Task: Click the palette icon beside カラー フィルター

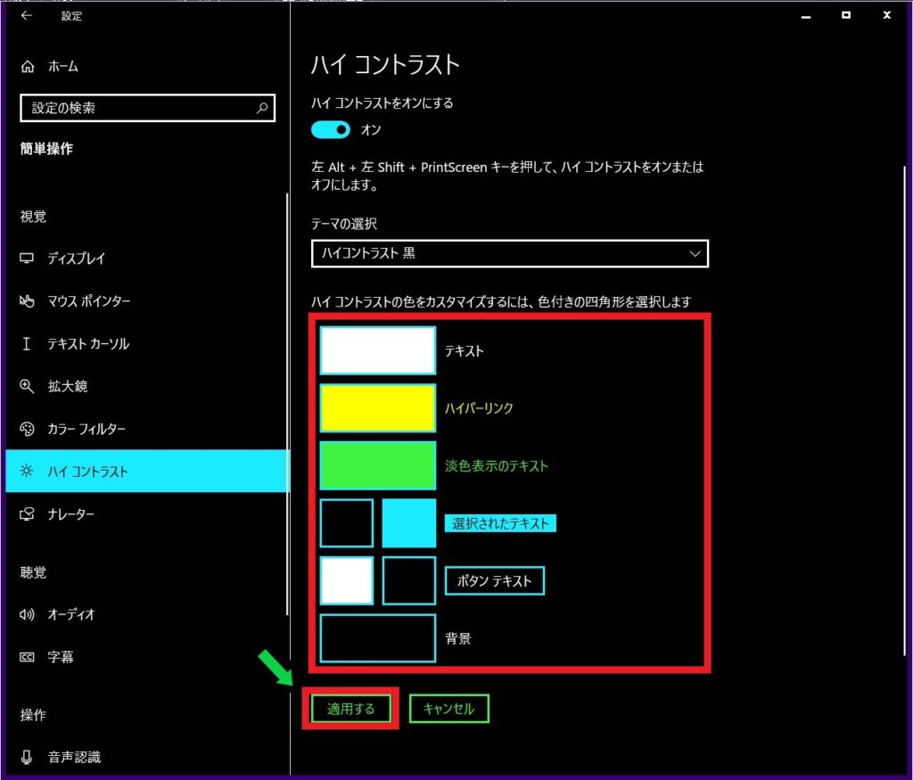Action: (27, 429)
